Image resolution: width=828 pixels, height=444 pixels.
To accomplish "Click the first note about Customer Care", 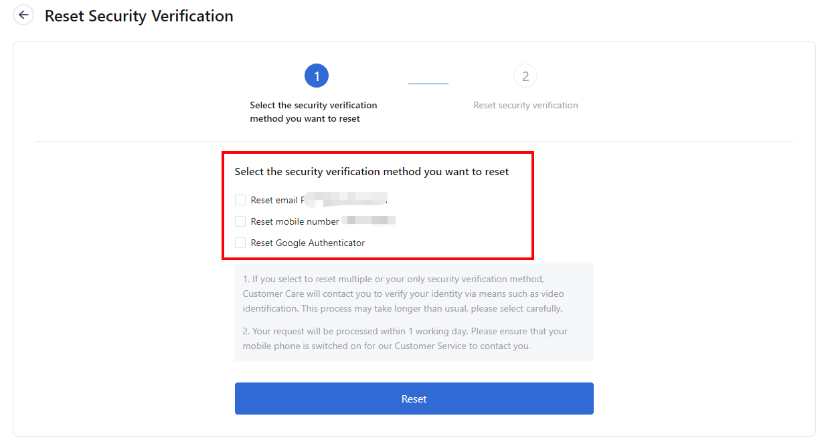I will coord(404,294).
